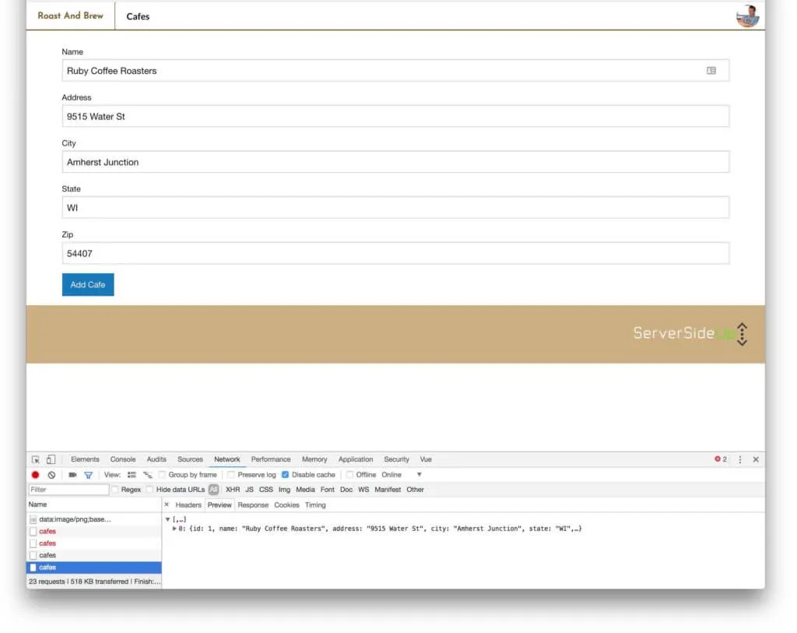Viewport: 797px width, 633px height.
Task: Select the Network tab
Action: click(226, 459)
